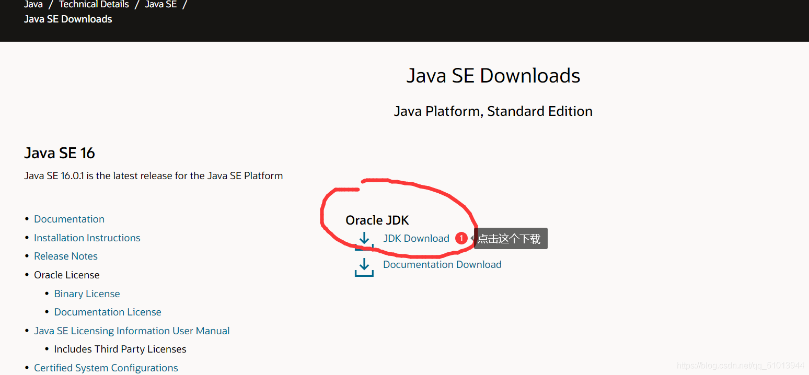
Task: Click the Oracle JDK heading
Action: 377,220
